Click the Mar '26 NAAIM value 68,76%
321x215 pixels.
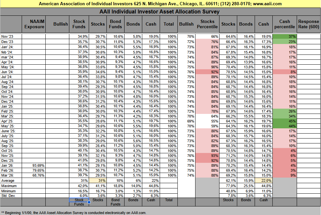[x=34, y=176]
